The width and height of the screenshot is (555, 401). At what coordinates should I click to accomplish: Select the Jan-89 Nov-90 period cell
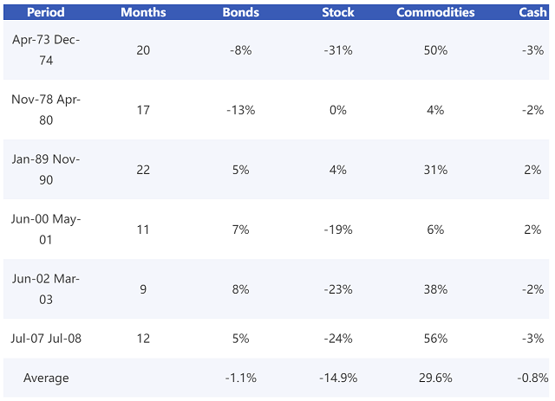pos(46,170)
